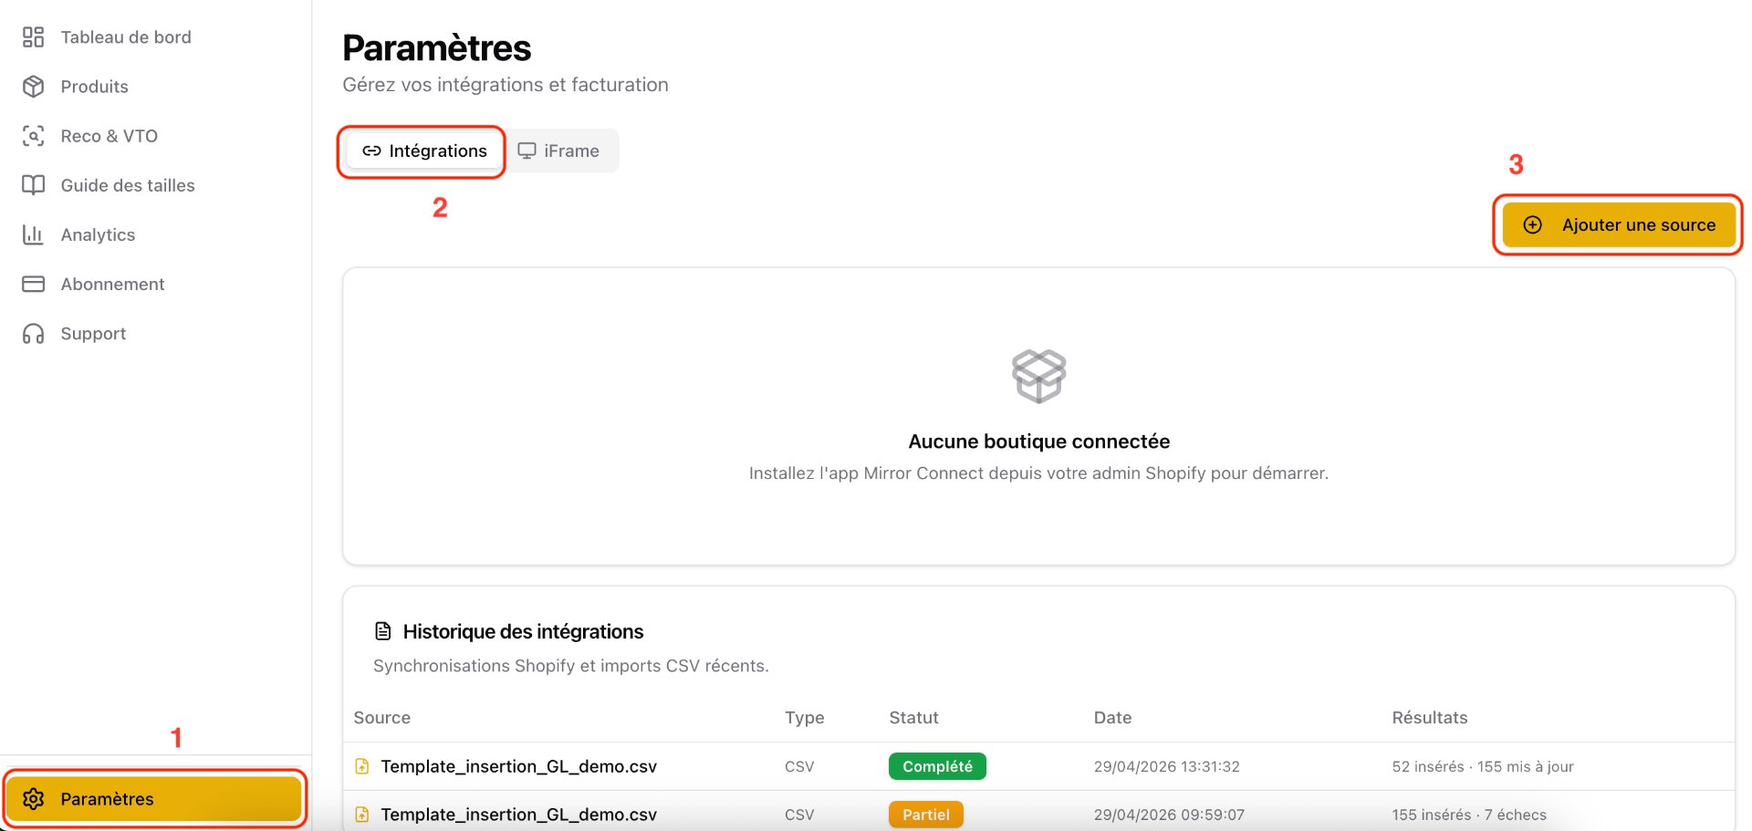The width and height of the screenshot is (1752, 831).
Task: Click the Statut column header
Action: coord(913,718)
